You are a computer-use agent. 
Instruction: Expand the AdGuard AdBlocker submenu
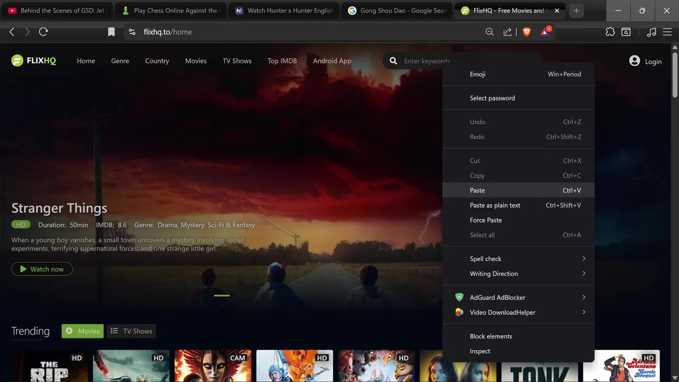tap(519, 298)
